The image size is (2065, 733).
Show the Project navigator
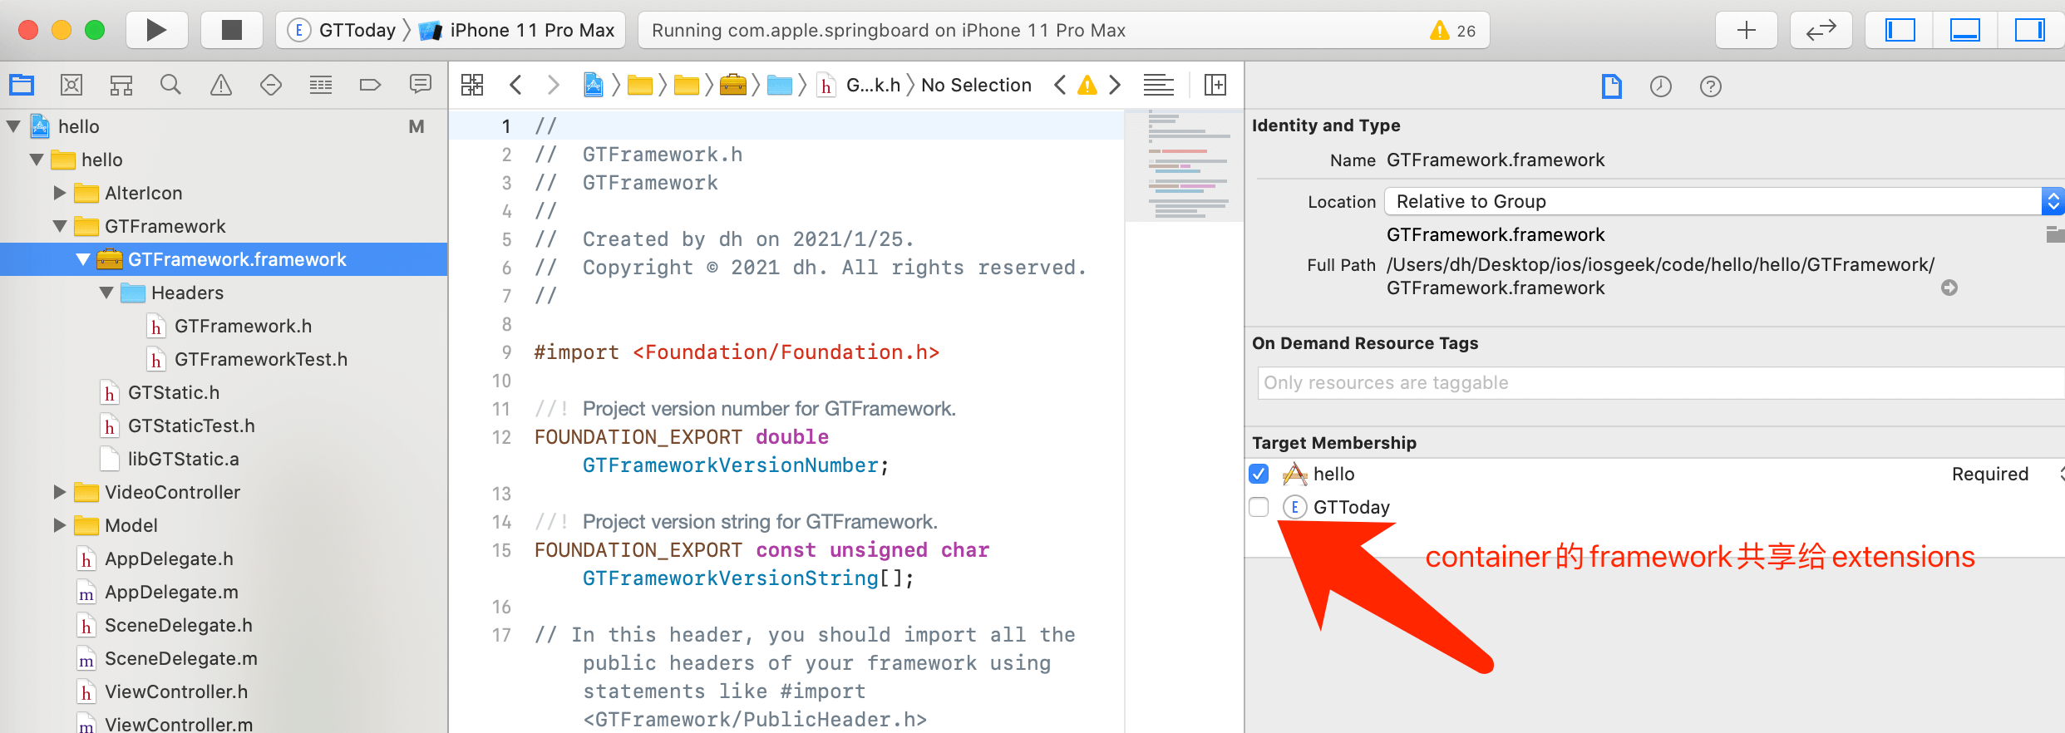(22, 85)
